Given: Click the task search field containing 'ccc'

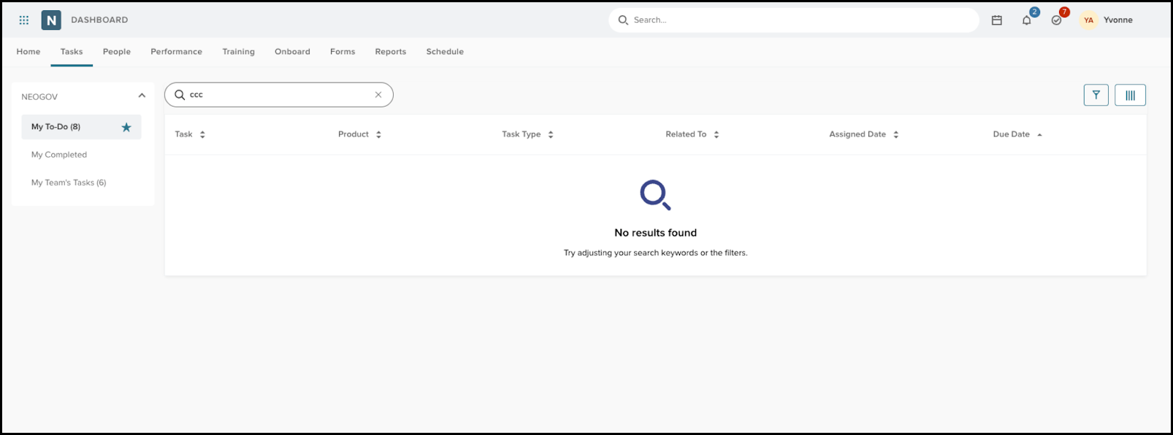Looking at the screenshot, I should [x=279, y=95].
